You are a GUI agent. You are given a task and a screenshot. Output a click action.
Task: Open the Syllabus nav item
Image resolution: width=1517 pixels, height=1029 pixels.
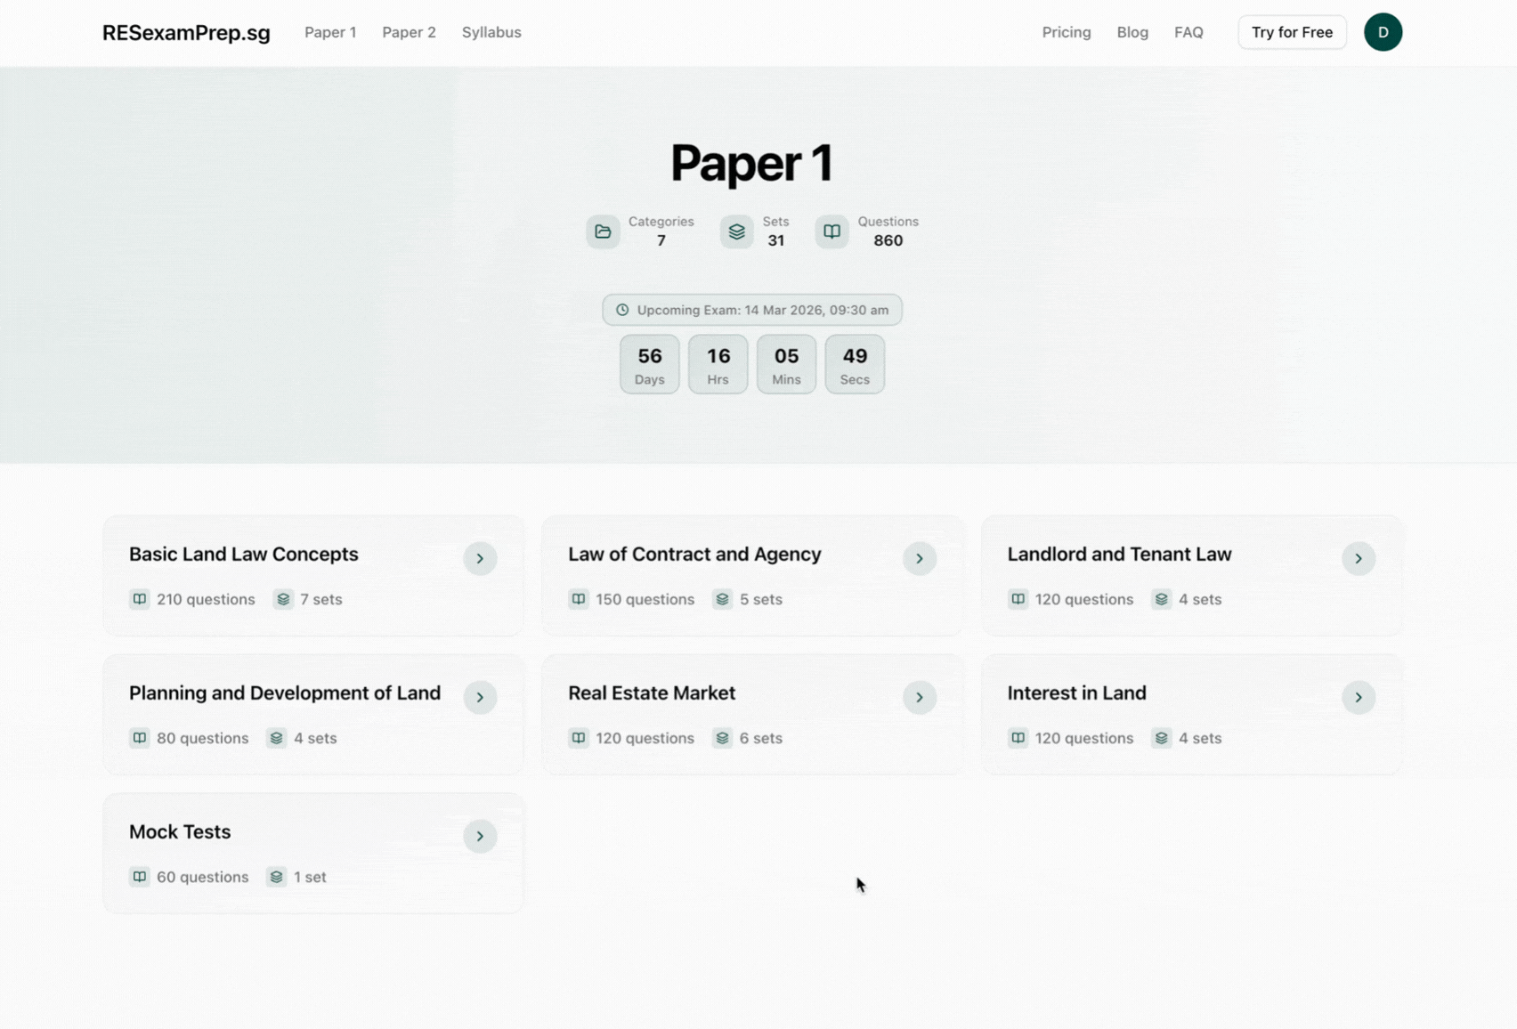click(x=491, y=32)
